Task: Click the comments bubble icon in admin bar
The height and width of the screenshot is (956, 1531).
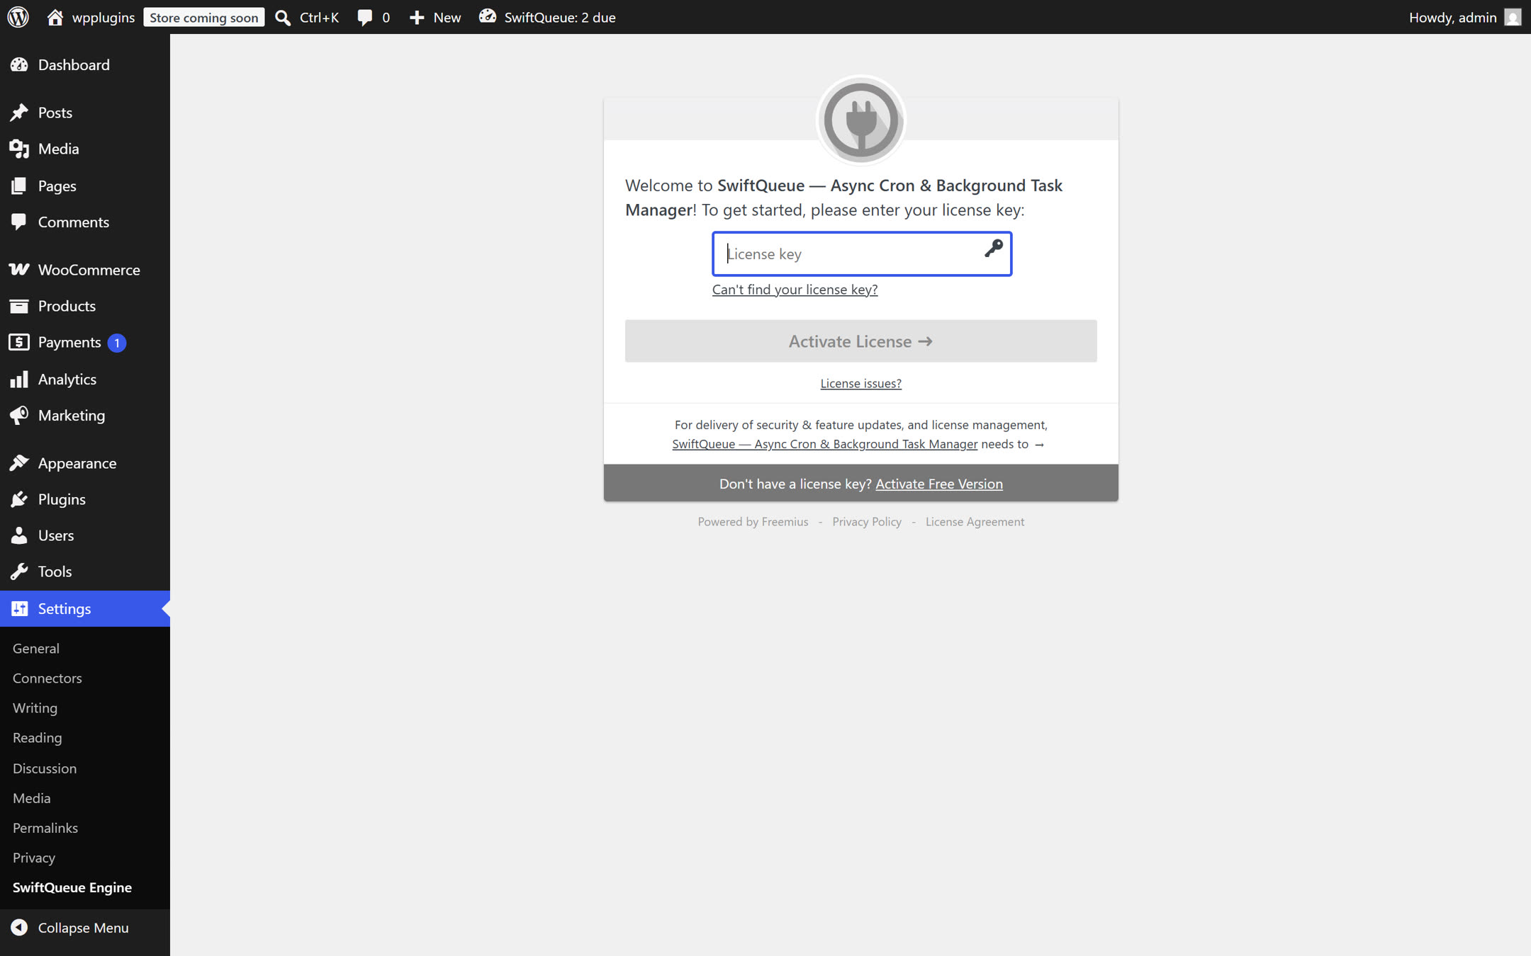Action: 364,17
